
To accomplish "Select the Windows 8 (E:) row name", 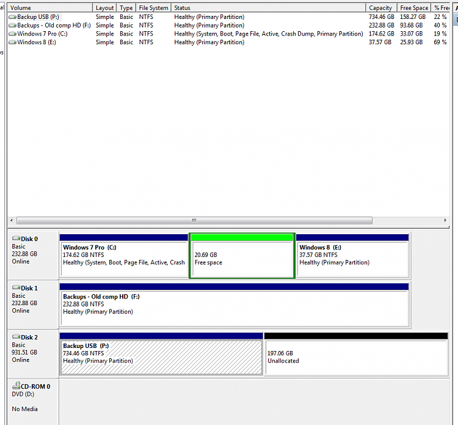I will click(37, 42).
